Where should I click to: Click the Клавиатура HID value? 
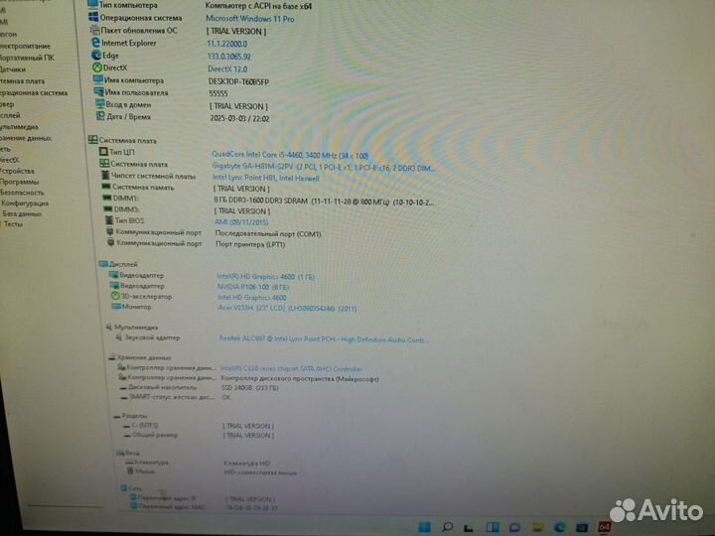[x=247, y=464]
